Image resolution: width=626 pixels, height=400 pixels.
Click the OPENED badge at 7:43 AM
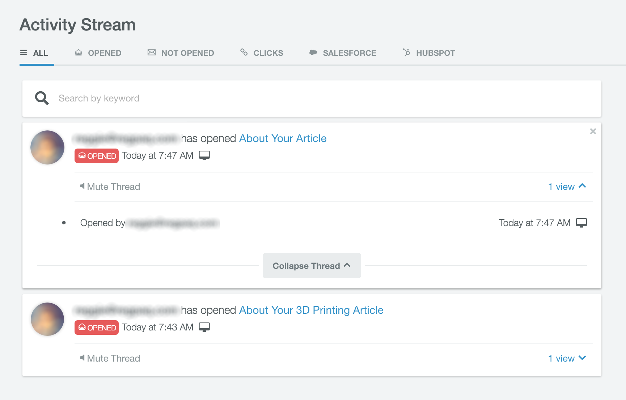pyautogui.click(x=97, y=328)
